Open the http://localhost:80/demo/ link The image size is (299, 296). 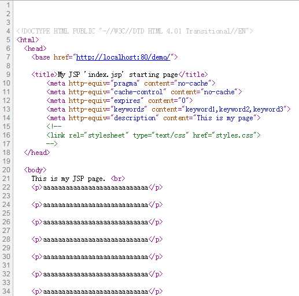123,57
